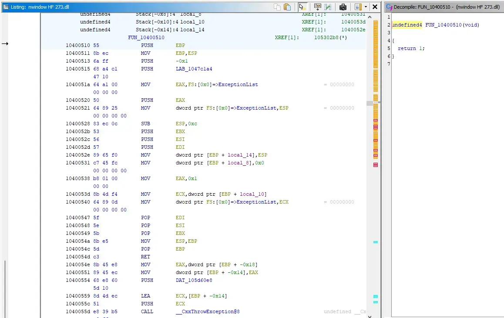Close the Listing panel with the X
Viewport: 504px width, 318px height.
(x=375, y=7)
